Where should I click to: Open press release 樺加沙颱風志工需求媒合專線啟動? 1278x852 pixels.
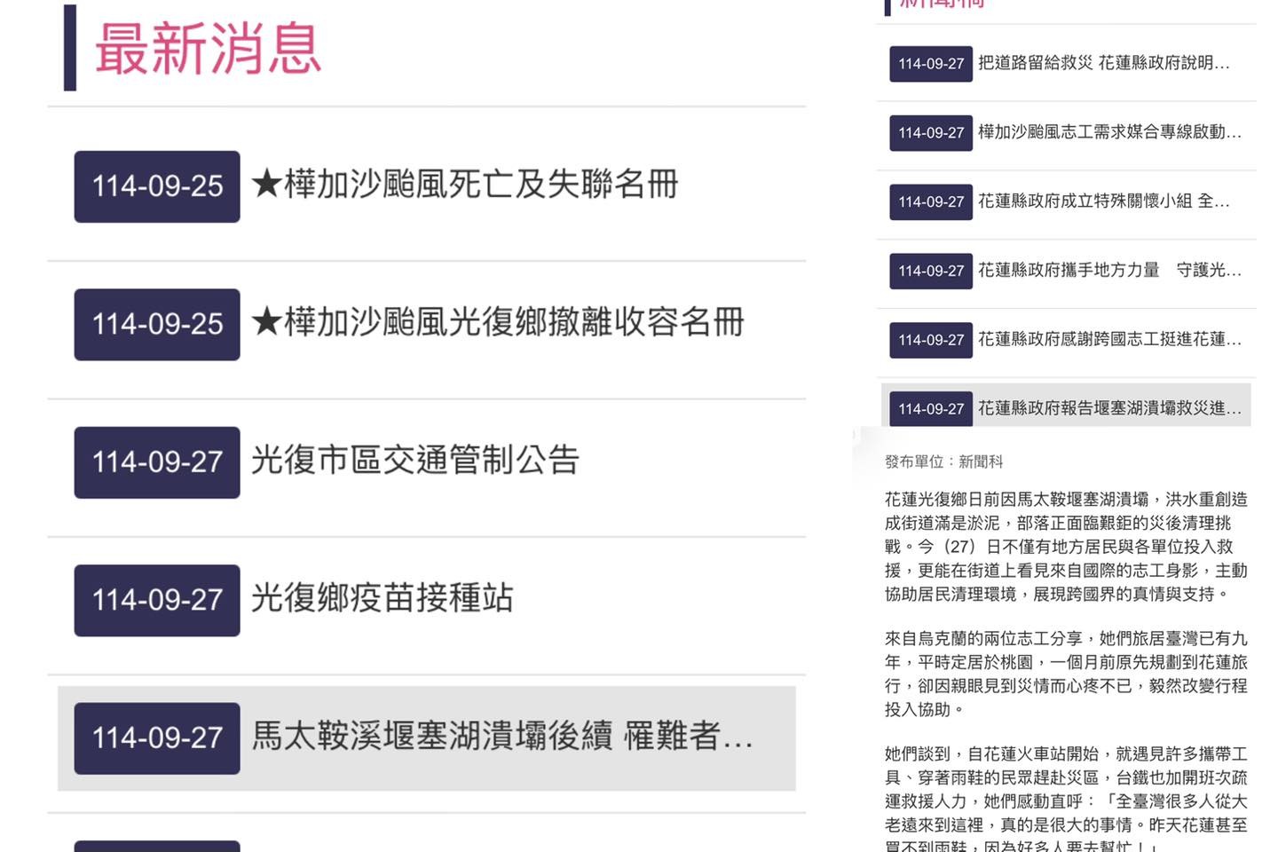[x=1109, y=132]
